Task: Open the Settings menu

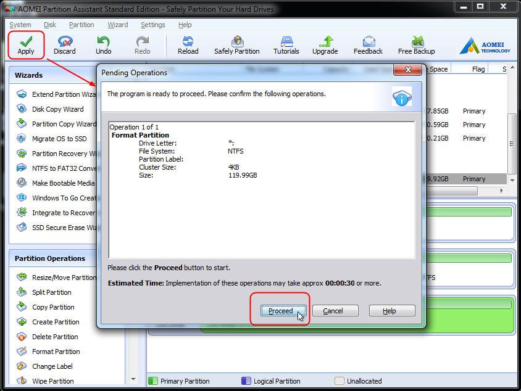Action: 153,25
